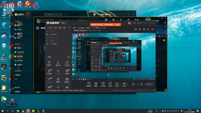Click the start streaming button at bottom right
Screen dimensions: 201x113
(x=149, y=84)
